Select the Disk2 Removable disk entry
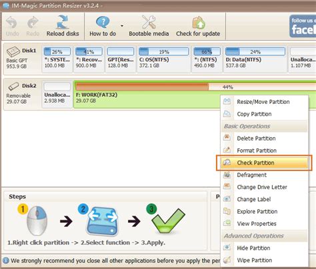 [22, 93]
